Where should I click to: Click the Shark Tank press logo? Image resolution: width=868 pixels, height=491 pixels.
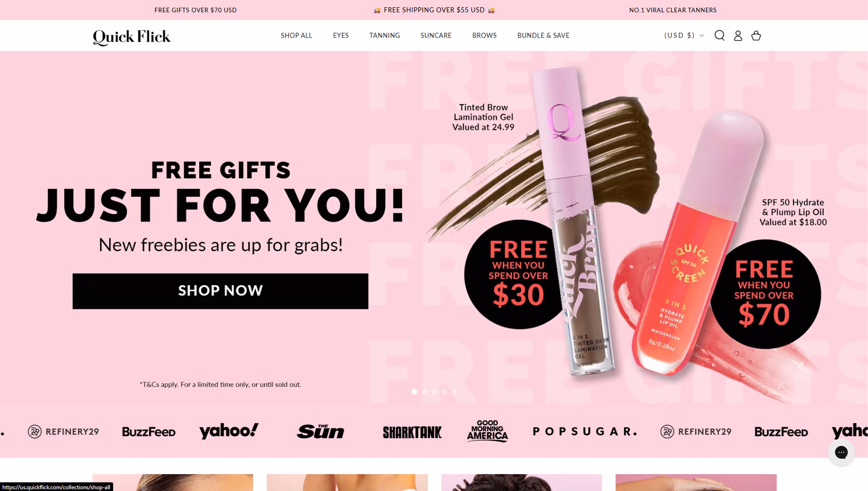click(412, 432)
